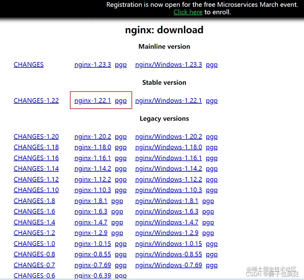Open CHANGES-1.16 link

tap(36, 158)
